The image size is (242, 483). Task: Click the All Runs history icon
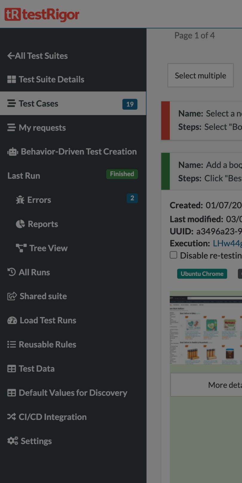11,272
